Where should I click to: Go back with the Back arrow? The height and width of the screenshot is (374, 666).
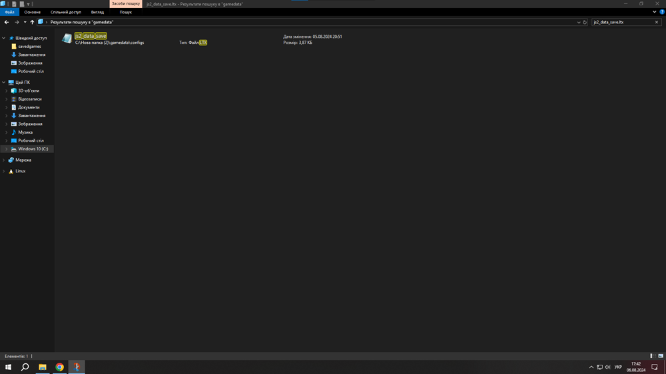click(7, 22)
